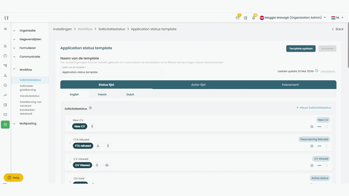
Task: Click the Naam van de template input field
Action: pyautogui.click(x=111, y=72)
